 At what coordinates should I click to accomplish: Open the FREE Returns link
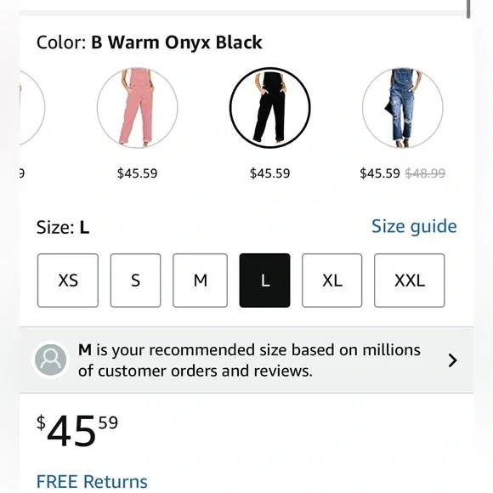92,481
